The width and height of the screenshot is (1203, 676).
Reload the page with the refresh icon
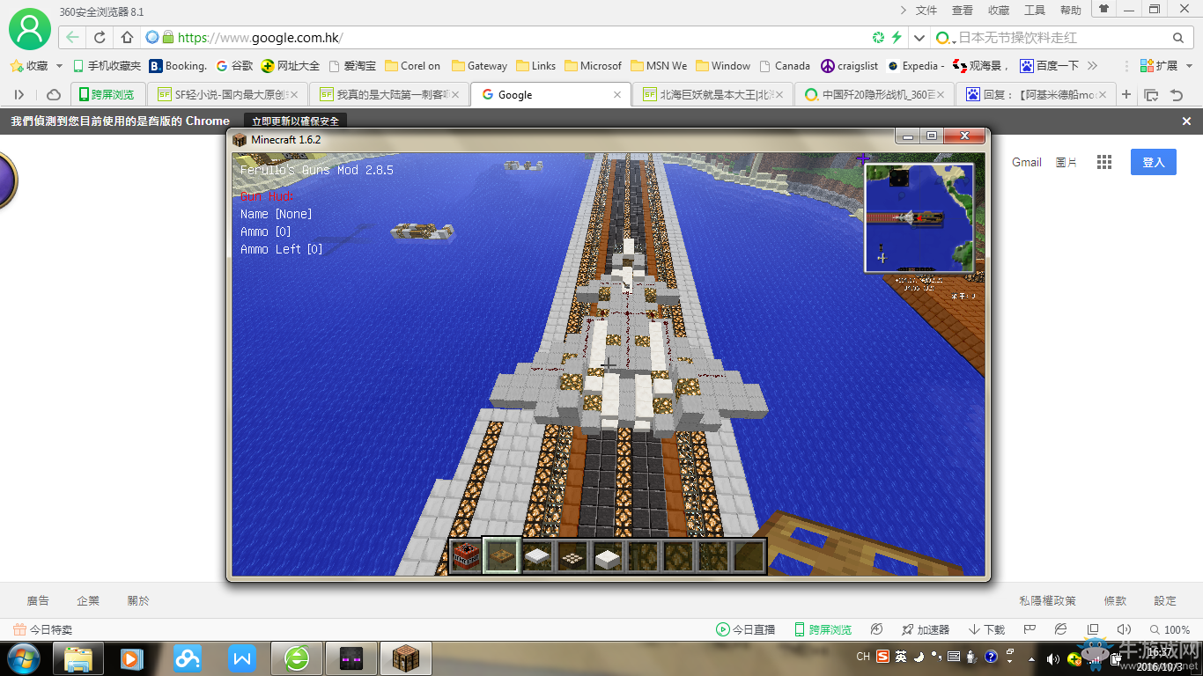(100, 37)
